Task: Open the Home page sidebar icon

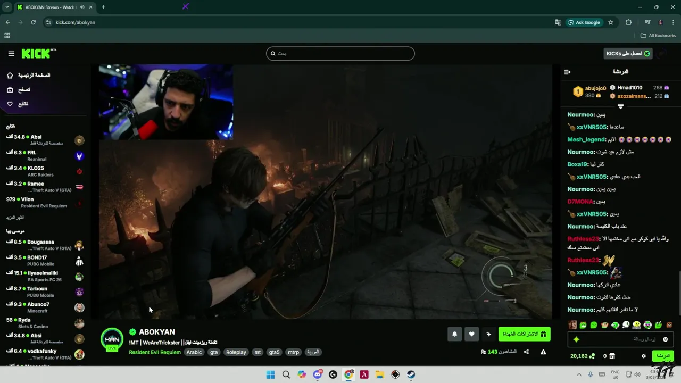Action: [x=10, y=76]
